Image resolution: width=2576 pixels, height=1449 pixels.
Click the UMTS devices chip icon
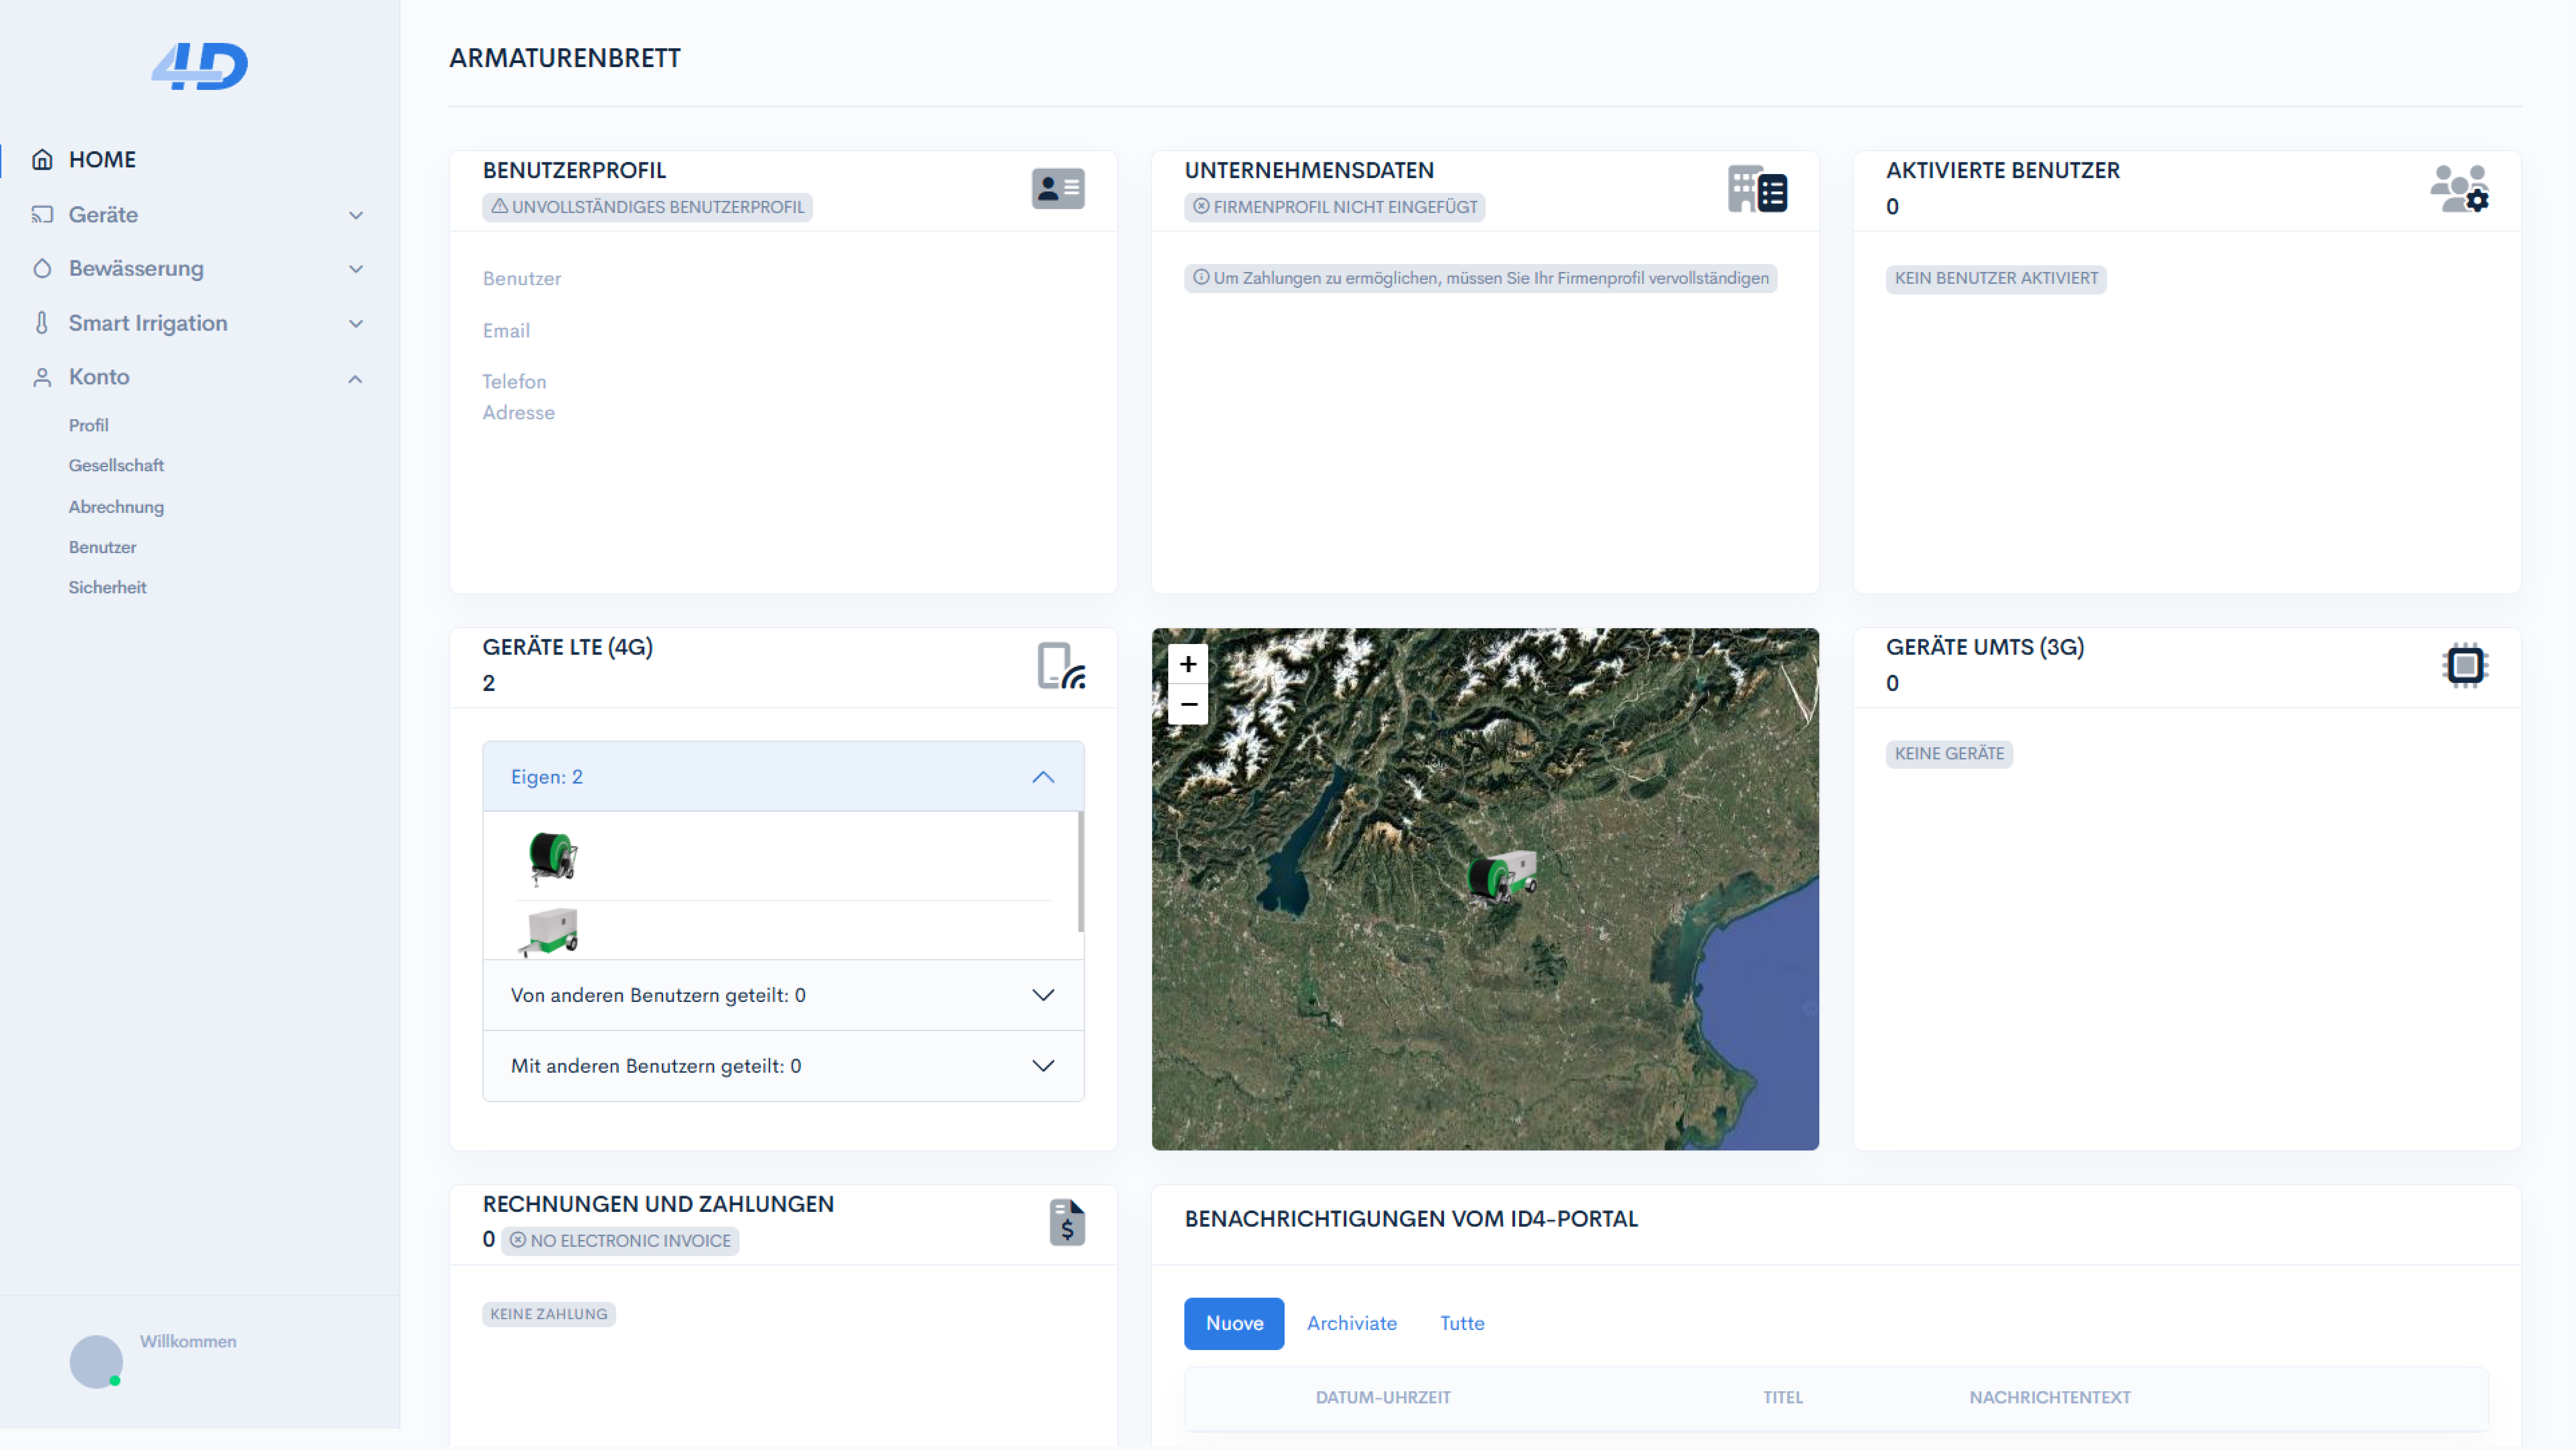coord(2464,665)
